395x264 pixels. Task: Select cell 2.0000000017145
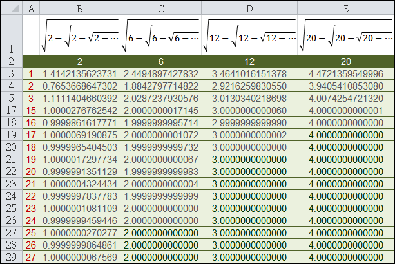point(160,111)
